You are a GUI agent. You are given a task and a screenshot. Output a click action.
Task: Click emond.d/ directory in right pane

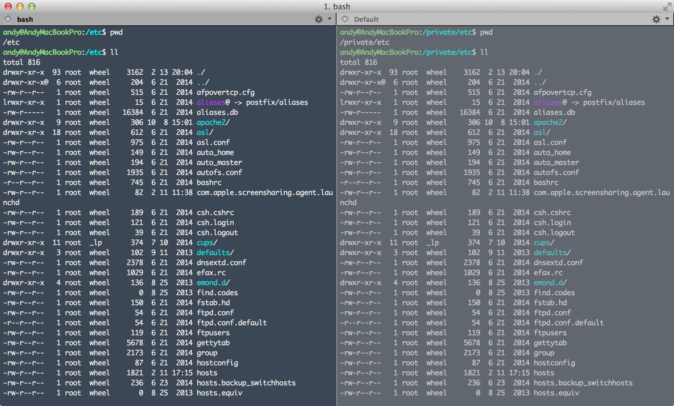(x=550, y=283)
